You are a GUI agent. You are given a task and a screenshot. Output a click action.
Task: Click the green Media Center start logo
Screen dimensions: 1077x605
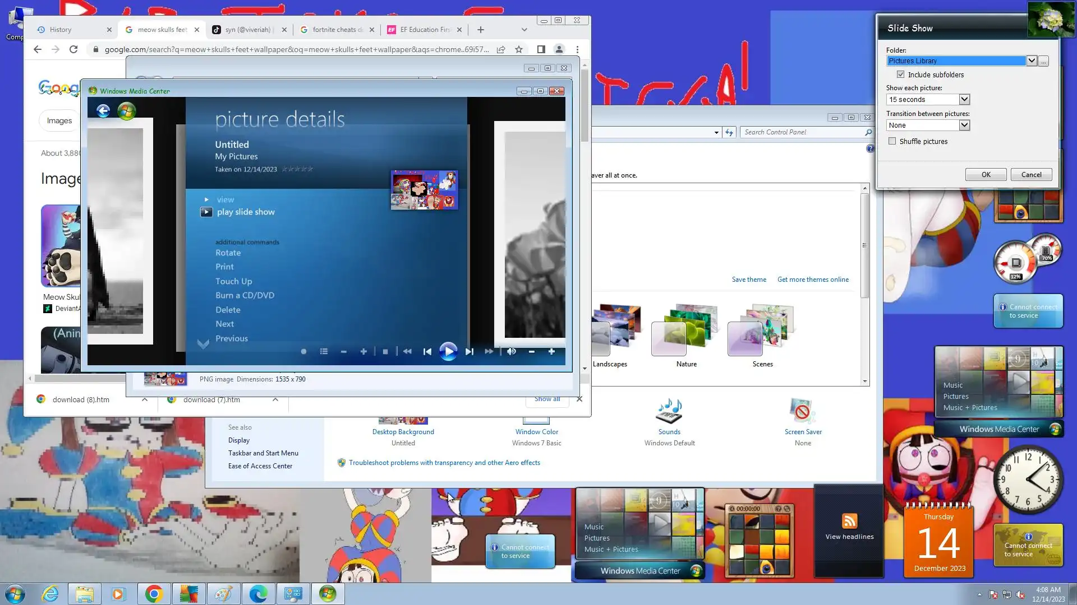pos(127,111)
